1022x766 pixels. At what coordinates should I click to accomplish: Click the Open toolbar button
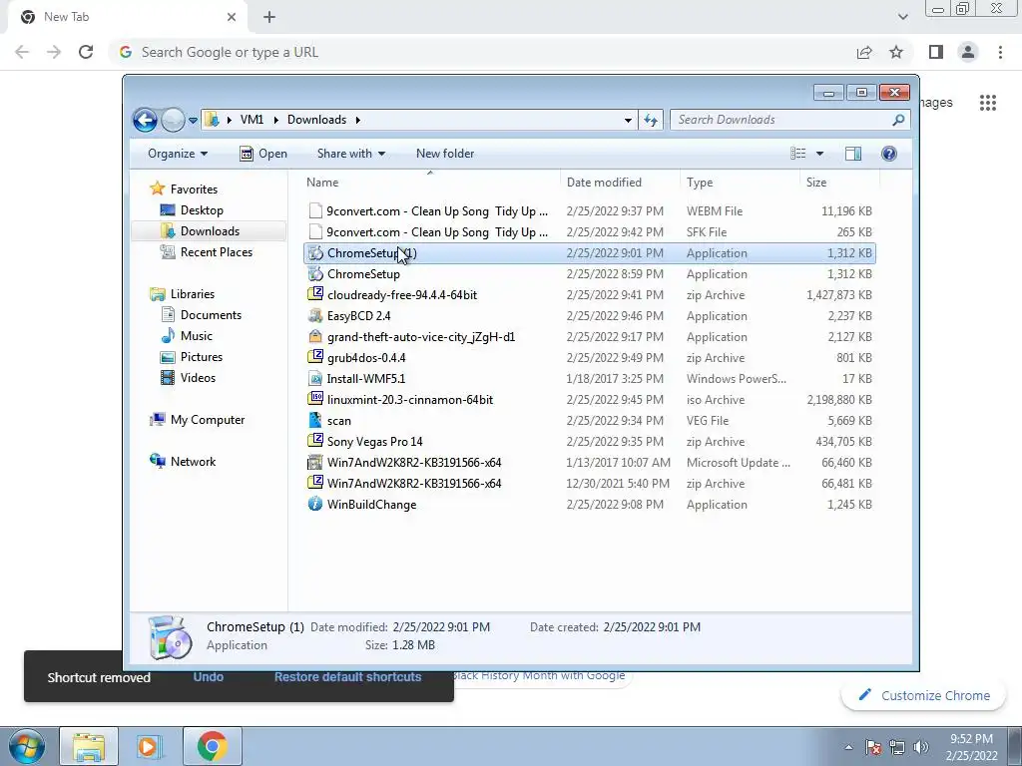[263, 154]
